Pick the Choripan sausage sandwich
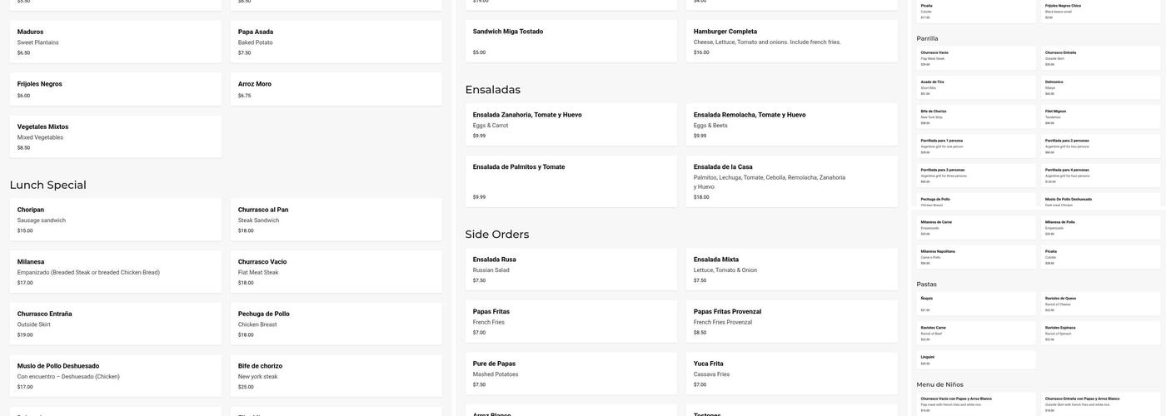Screen dimensions: 1166x416 pyautogui.click(x=116, y=220)
